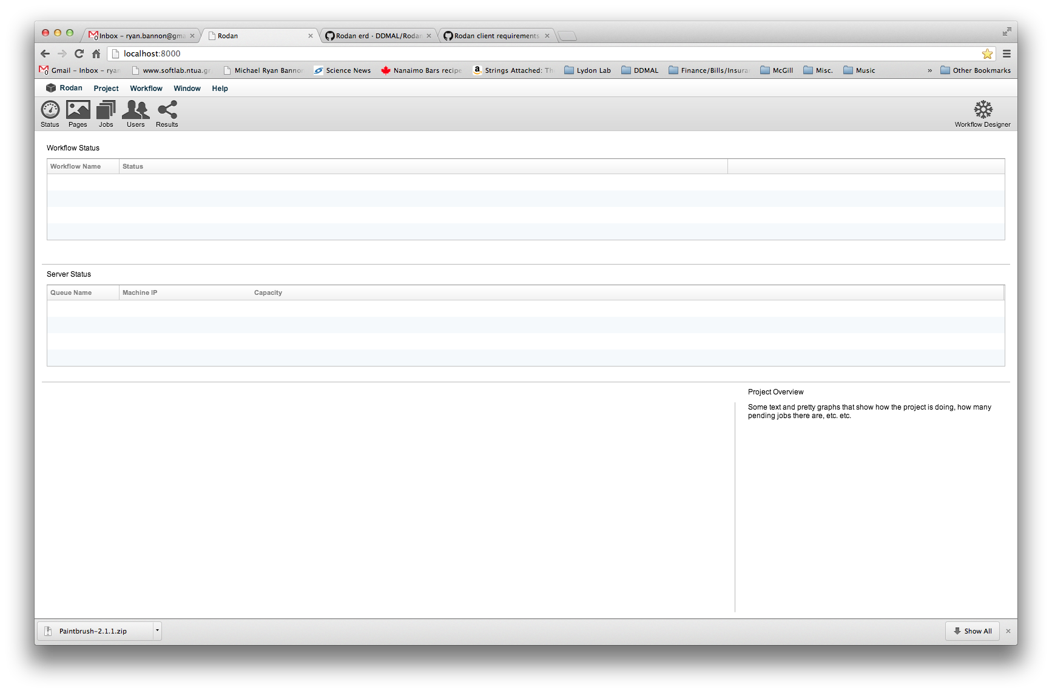Image resolution: width=1052 pixels, height=693 pixels.
Task: Open the Help menu
Action: coord(220,88)
